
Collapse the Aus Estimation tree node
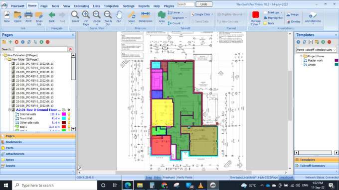[1, 55]
